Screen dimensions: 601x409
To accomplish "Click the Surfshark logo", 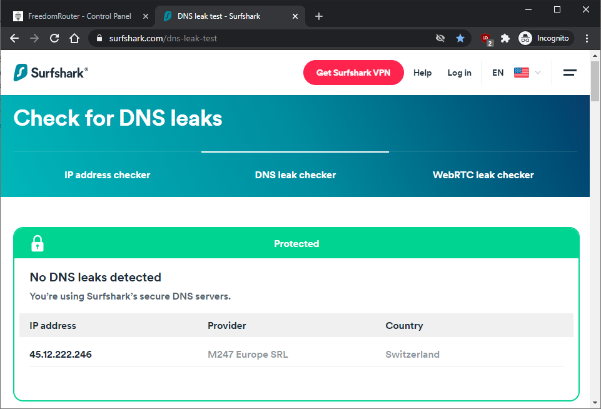I will (51, 73).
